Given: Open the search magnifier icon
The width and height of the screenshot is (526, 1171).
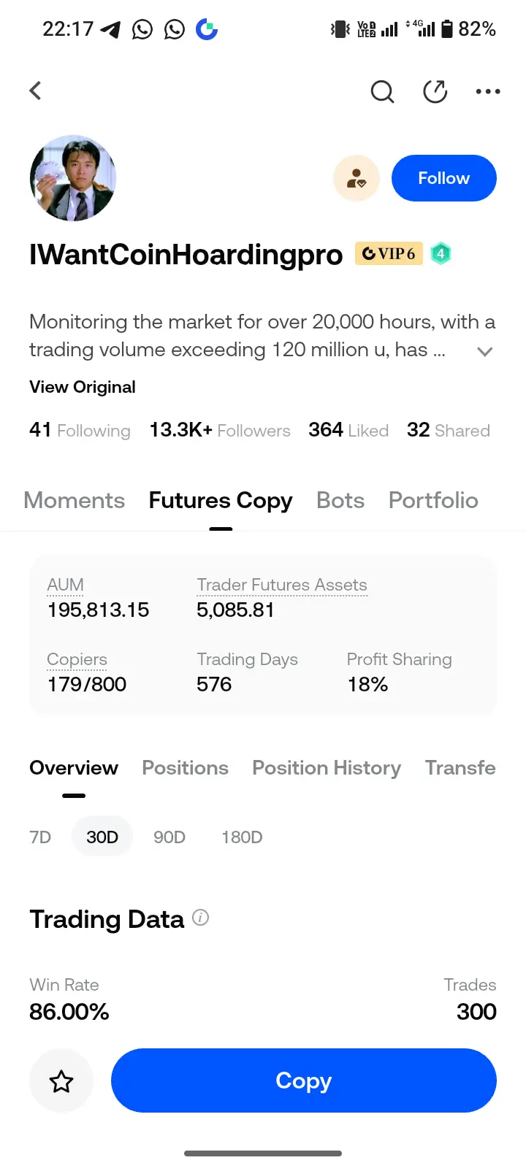Looking at the screenshot, I should 382,92.
